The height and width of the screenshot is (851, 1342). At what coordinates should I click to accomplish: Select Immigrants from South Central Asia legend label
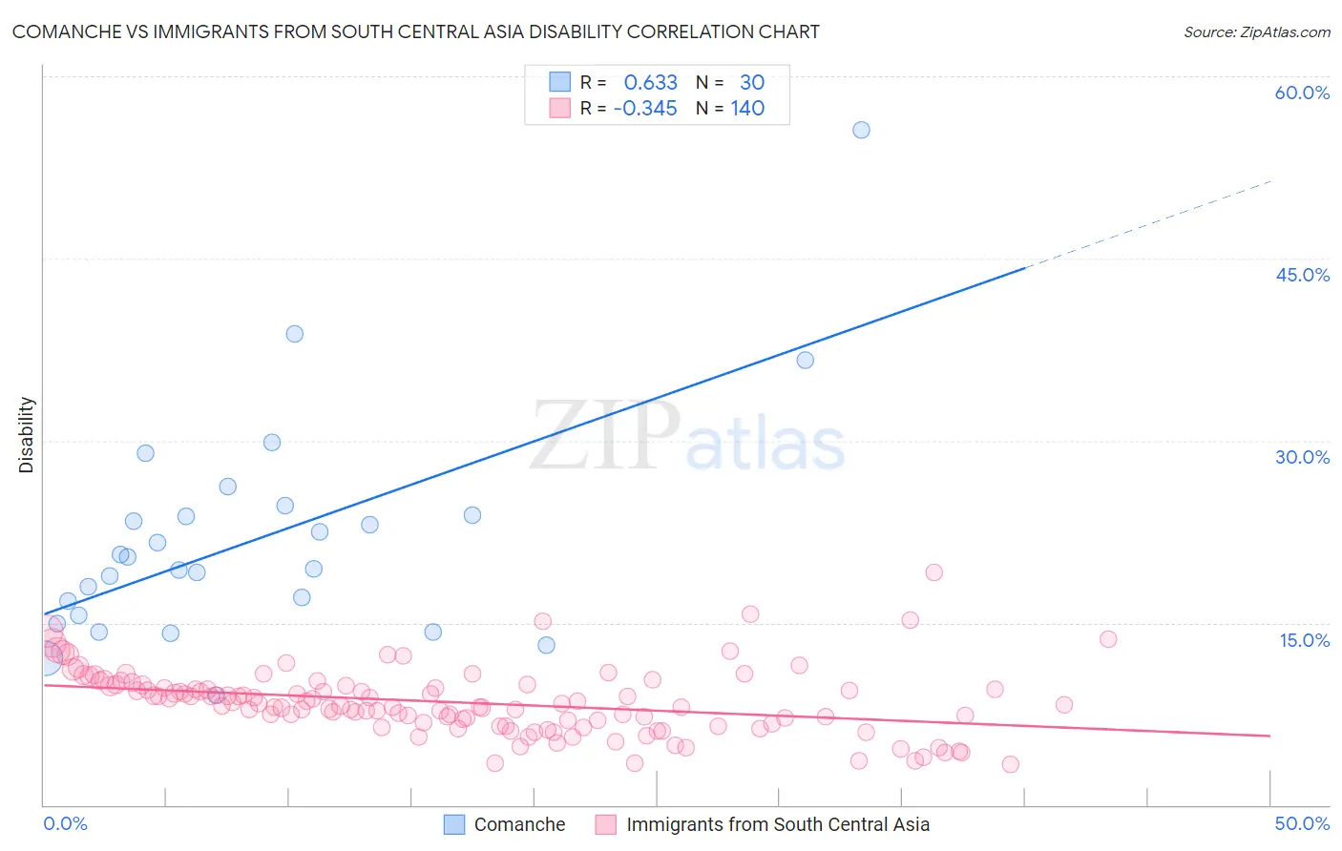(778, 824)
